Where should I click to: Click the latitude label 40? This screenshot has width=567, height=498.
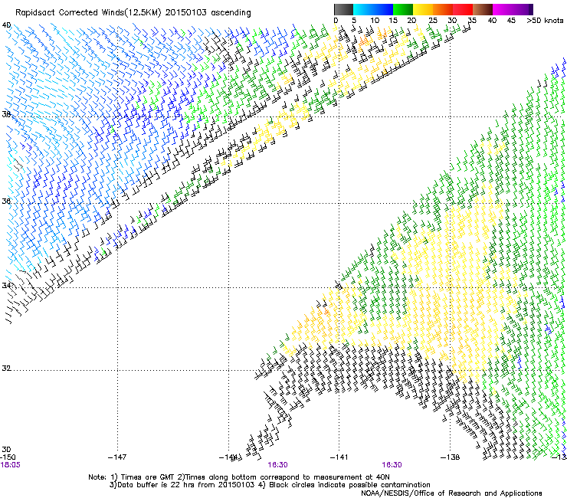click(6, 25)
